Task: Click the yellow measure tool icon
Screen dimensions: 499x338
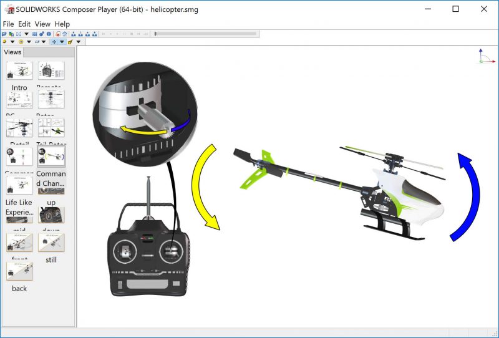Action: pyautogui.click(x=70, y=42)
